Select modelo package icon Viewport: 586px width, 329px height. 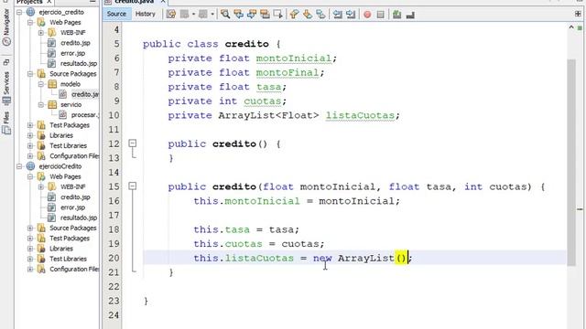click(x=52, y=84)
